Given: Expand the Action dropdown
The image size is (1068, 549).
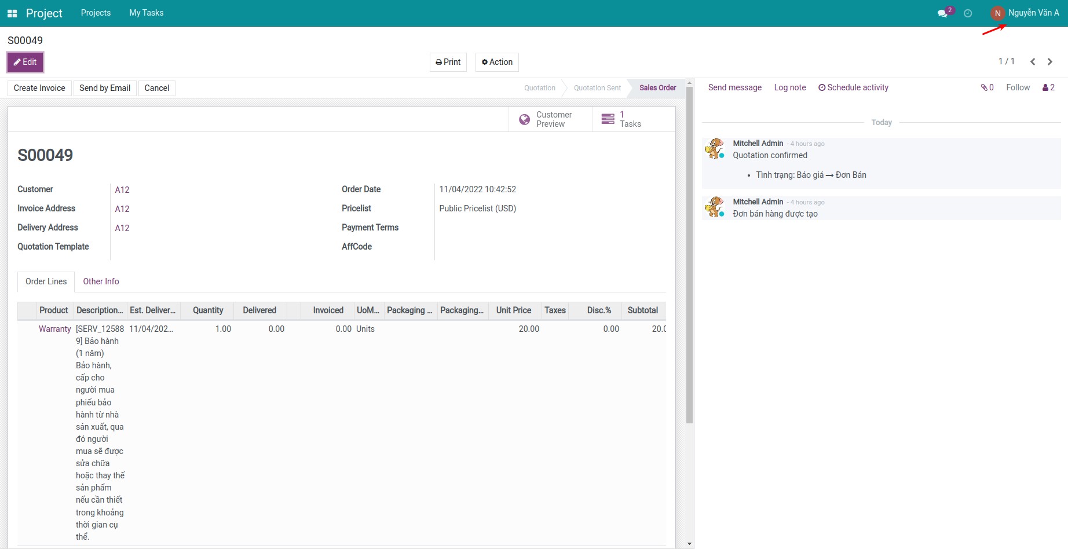Looking at the screenshot, I should (497, 62).
